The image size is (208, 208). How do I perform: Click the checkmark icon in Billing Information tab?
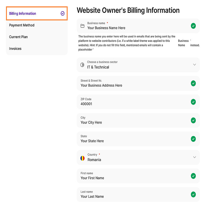coord(63,13)
